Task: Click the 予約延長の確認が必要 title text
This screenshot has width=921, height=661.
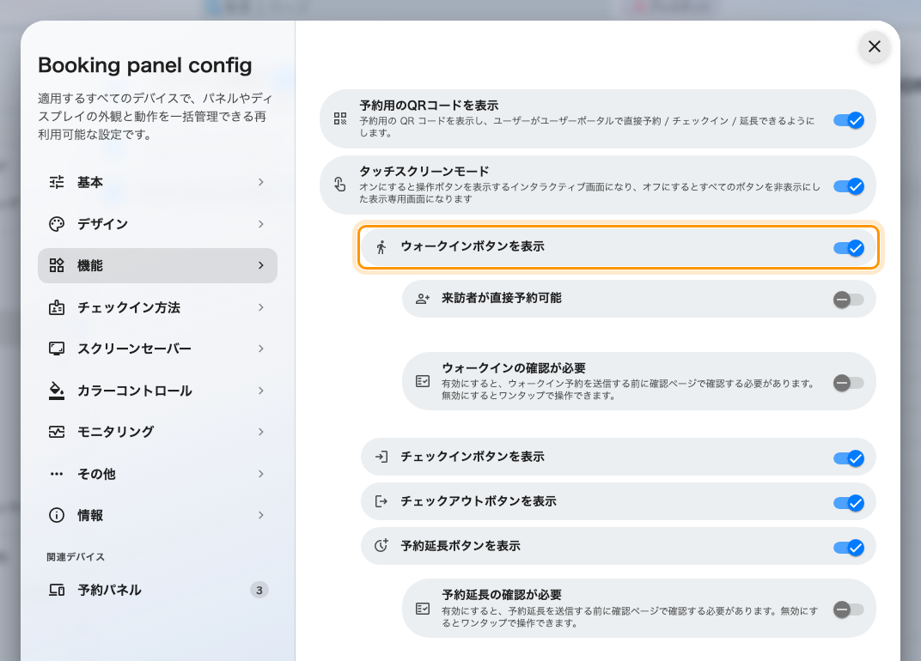Action: point(502,595)
